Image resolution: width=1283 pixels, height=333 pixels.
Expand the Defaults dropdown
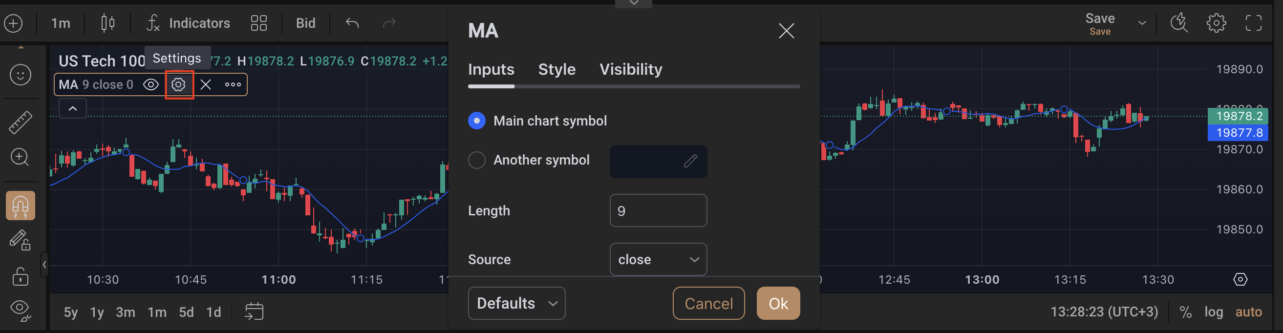click(x=516, y=303)
